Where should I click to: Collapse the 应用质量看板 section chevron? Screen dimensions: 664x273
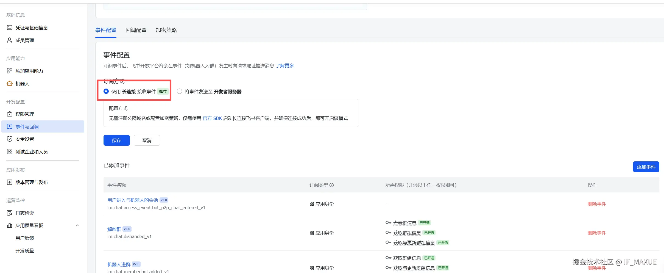tap(77, 225)
